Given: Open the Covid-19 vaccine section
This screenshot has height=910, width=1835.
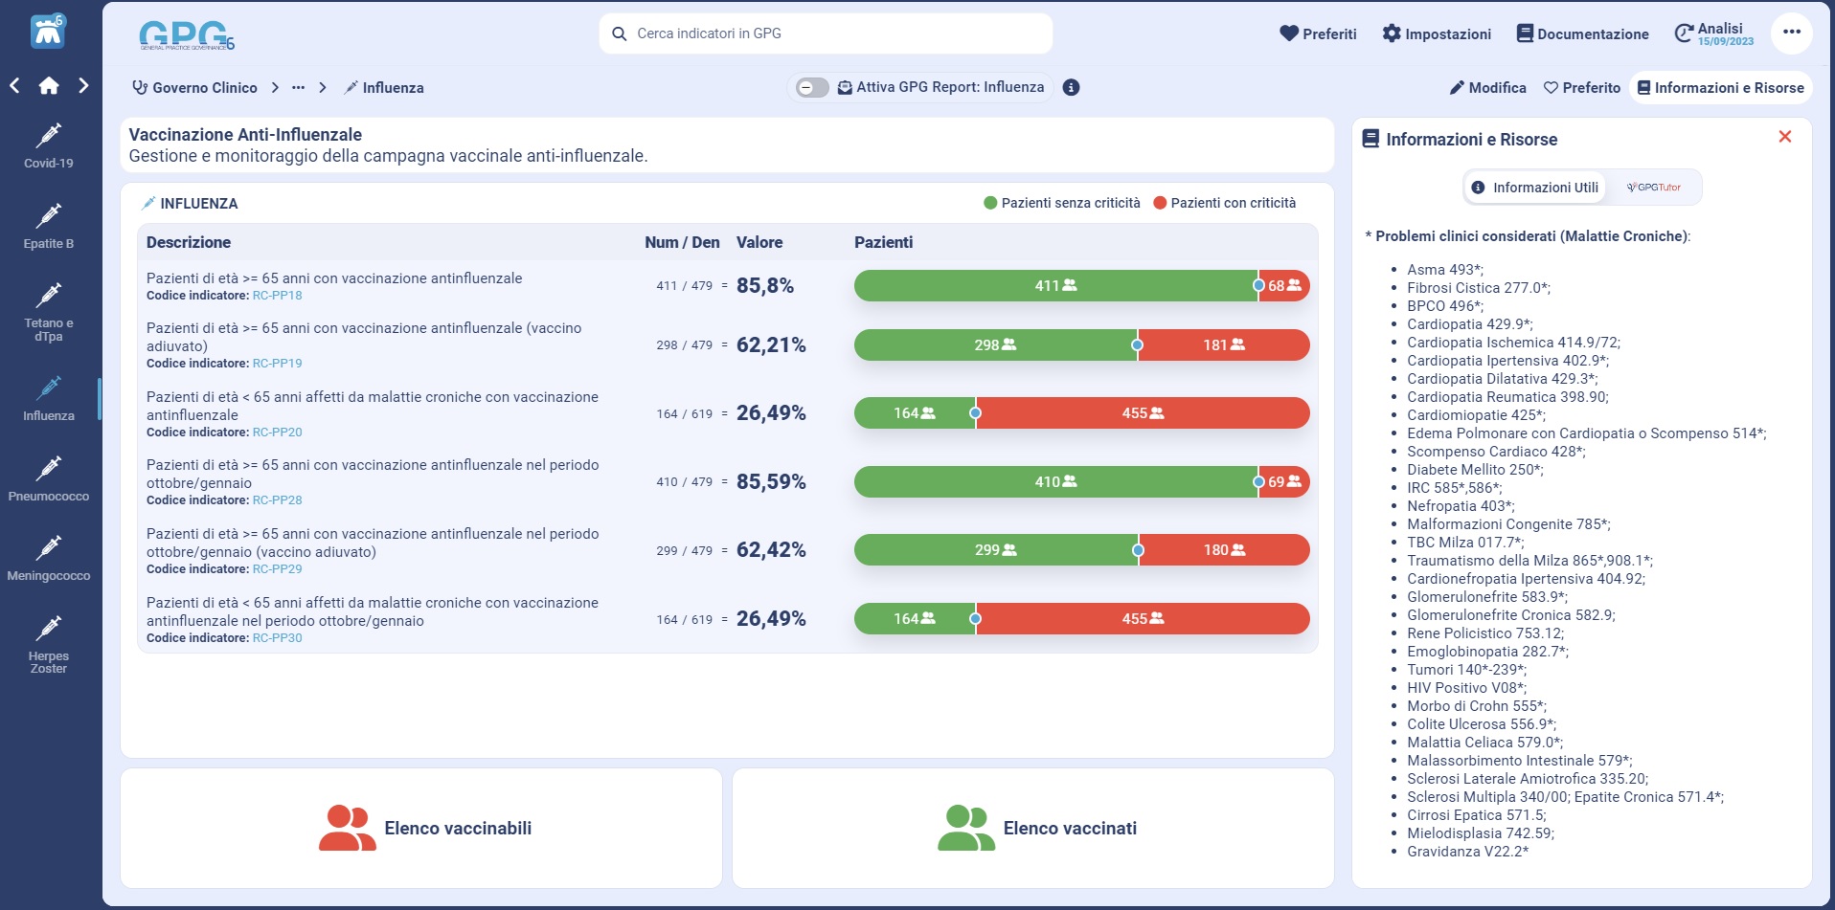Looking at the screenshot, I should 49,146.
